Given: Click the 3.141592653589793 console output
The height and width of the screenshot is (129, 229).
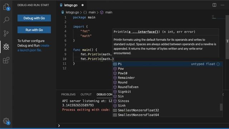Looking at the screenshot, I should 78,105.
